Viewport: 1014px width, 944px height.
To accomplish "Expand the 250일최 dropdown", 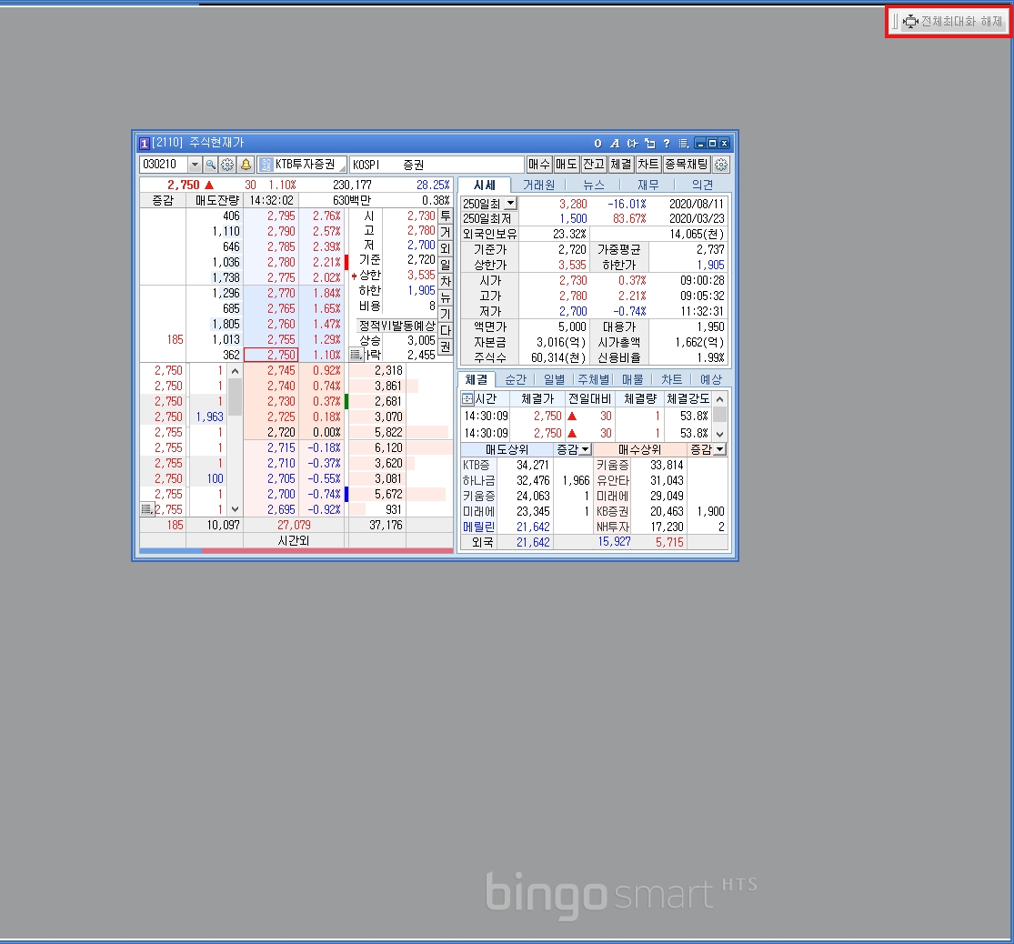I will click(x=509, y=204).
